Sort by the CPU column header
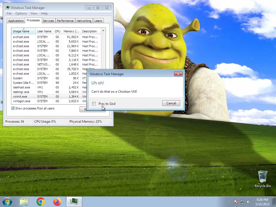This screenshot has height=207, width=276. (57, 31)
